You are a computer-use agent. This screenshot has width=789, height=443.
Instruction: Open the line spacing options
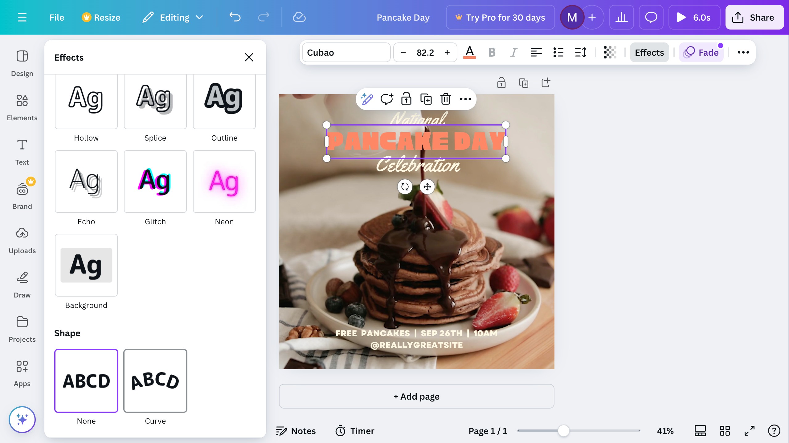[x=581, y=53]
